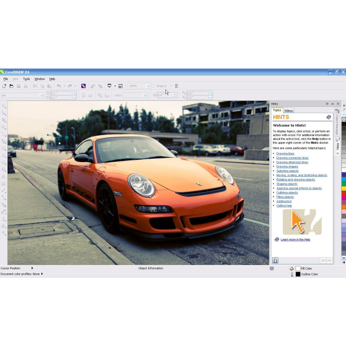346x346 pixels.
Task: Open Options icon beside Snap to
Action: [x=177, y=86]
